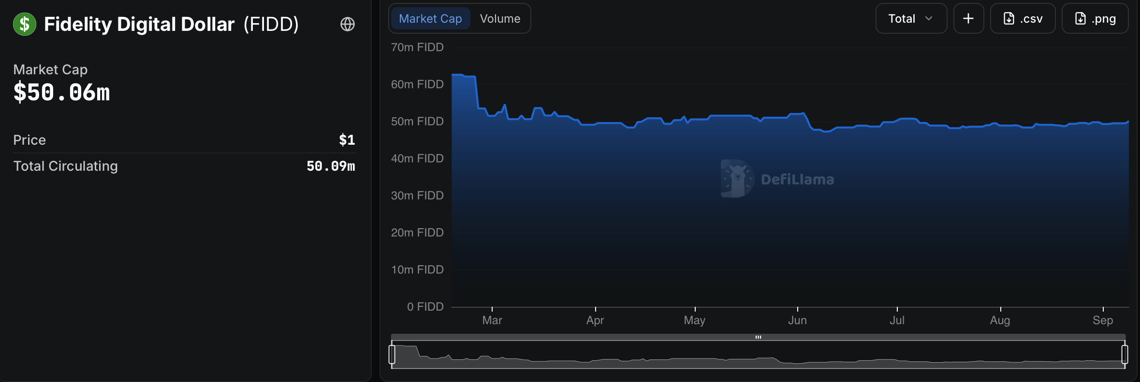Select the $50.06m market cap value
The height and width of the screenshot is (382, 1140).
point(62,92)
